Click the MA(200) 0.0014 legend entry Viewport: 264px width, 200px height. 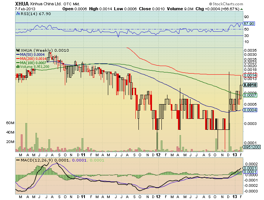[x=31, y=58]
